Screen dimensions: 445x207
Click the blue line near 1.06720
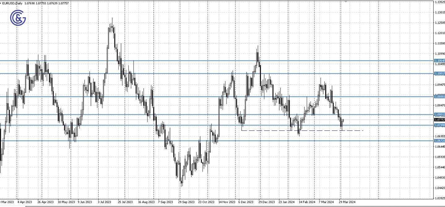(x=186, y=141)
